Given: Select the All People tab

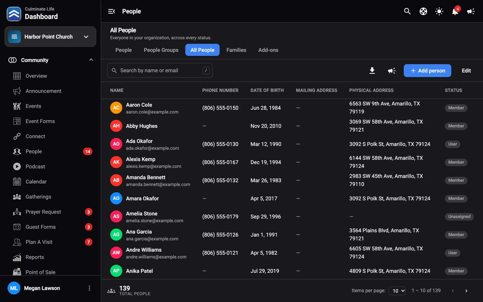Looking at the screenshot, I should (203, 50).
